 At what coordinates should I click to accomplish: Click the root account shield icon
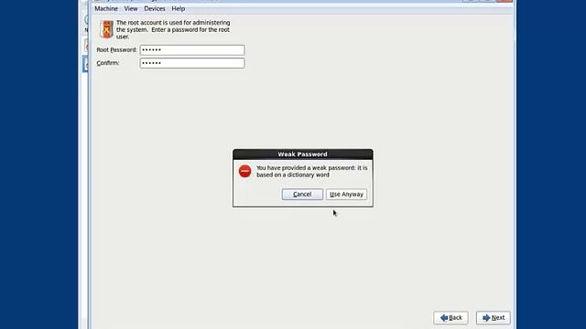pos(106,29)
